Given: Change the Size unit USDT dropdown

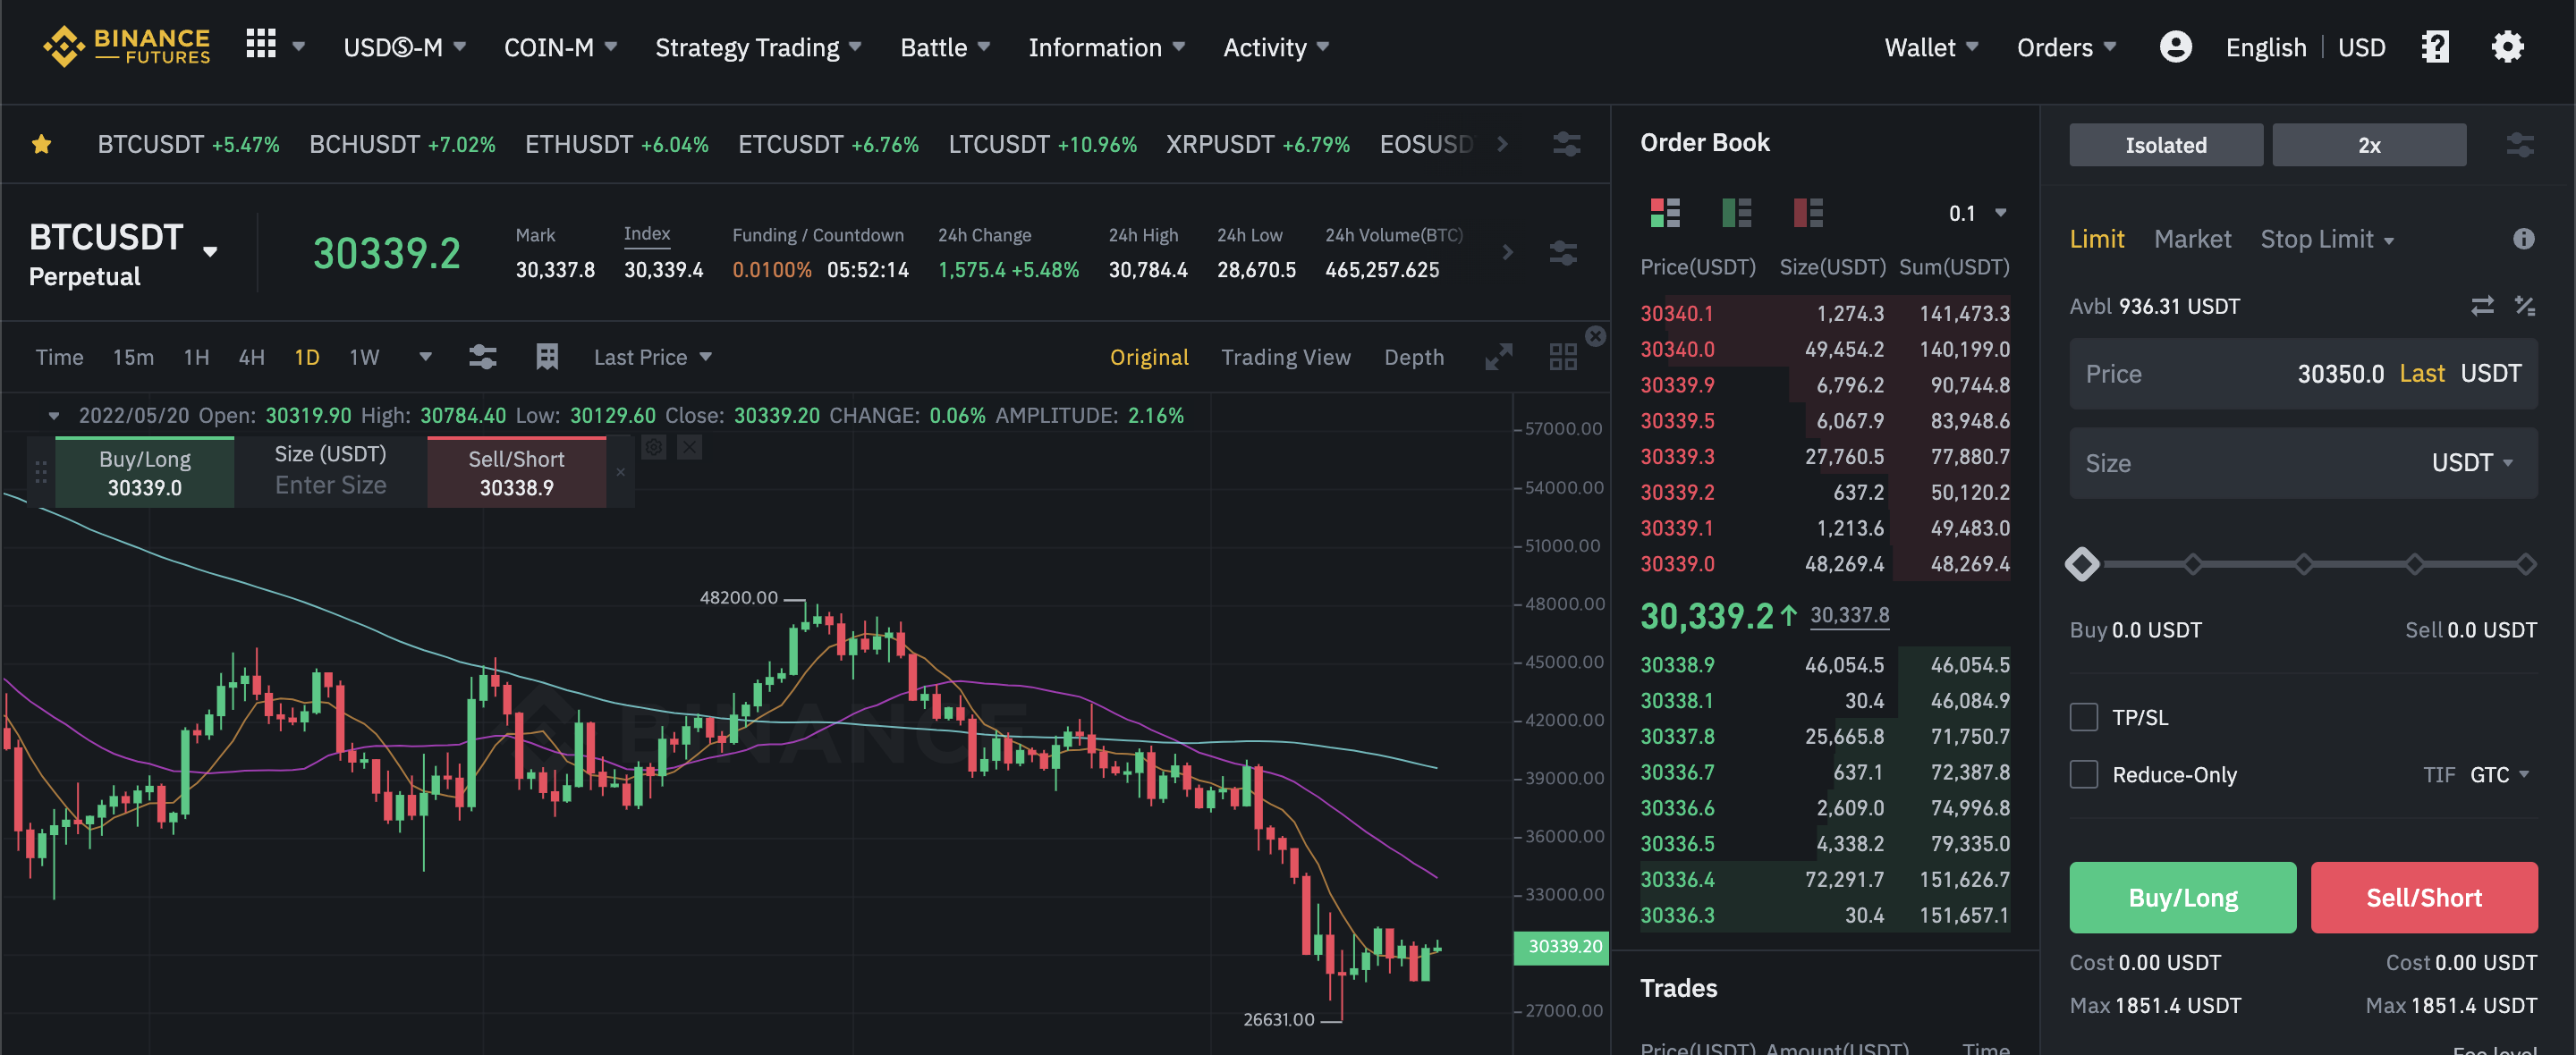Looking at the screenshot, I should [2471, 463].
